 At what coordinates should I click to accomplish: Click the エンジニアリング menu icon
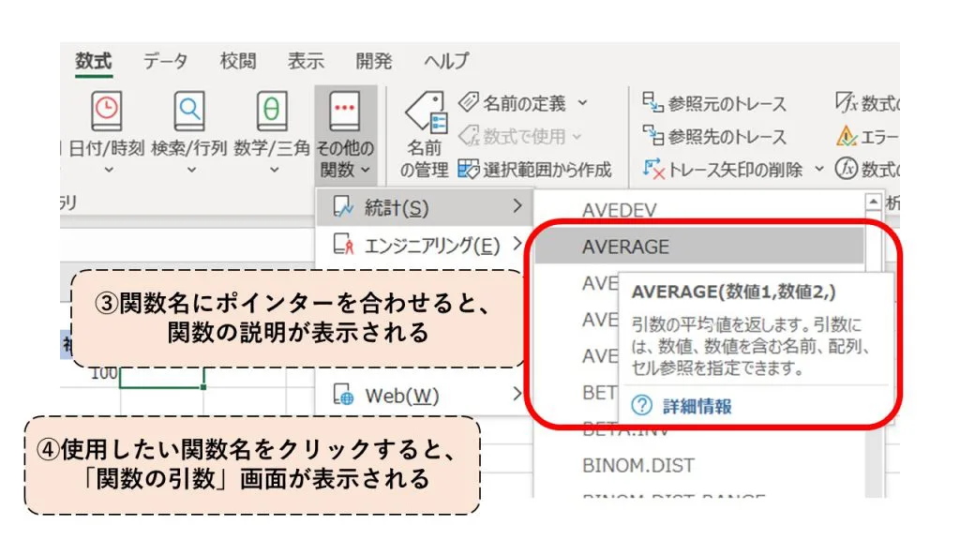[x=343, y=245]
